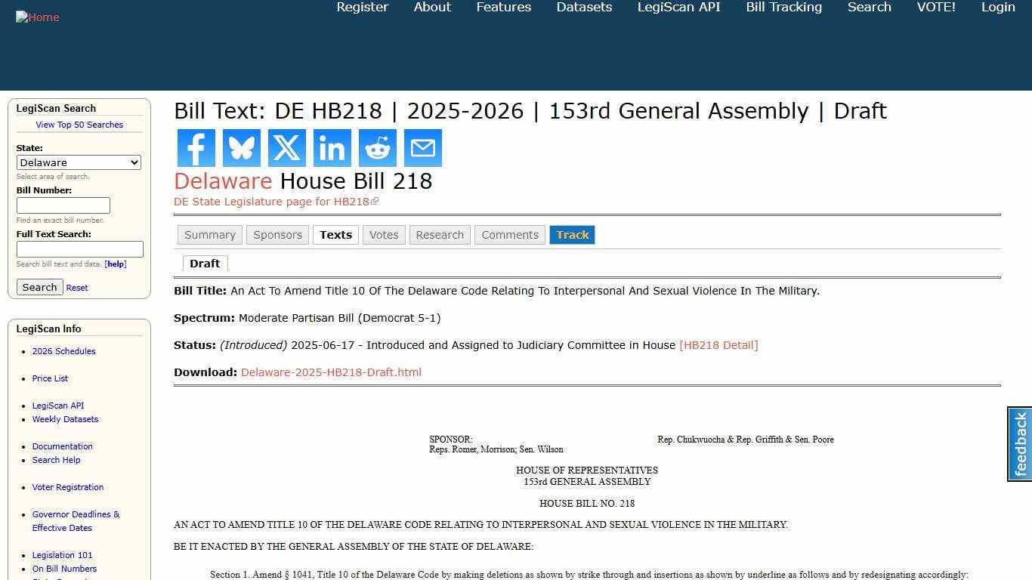The height and width of the screenshot is (580, 1032).
Task: Enable bill tracking with the Track button
Action: coord(572,235)
